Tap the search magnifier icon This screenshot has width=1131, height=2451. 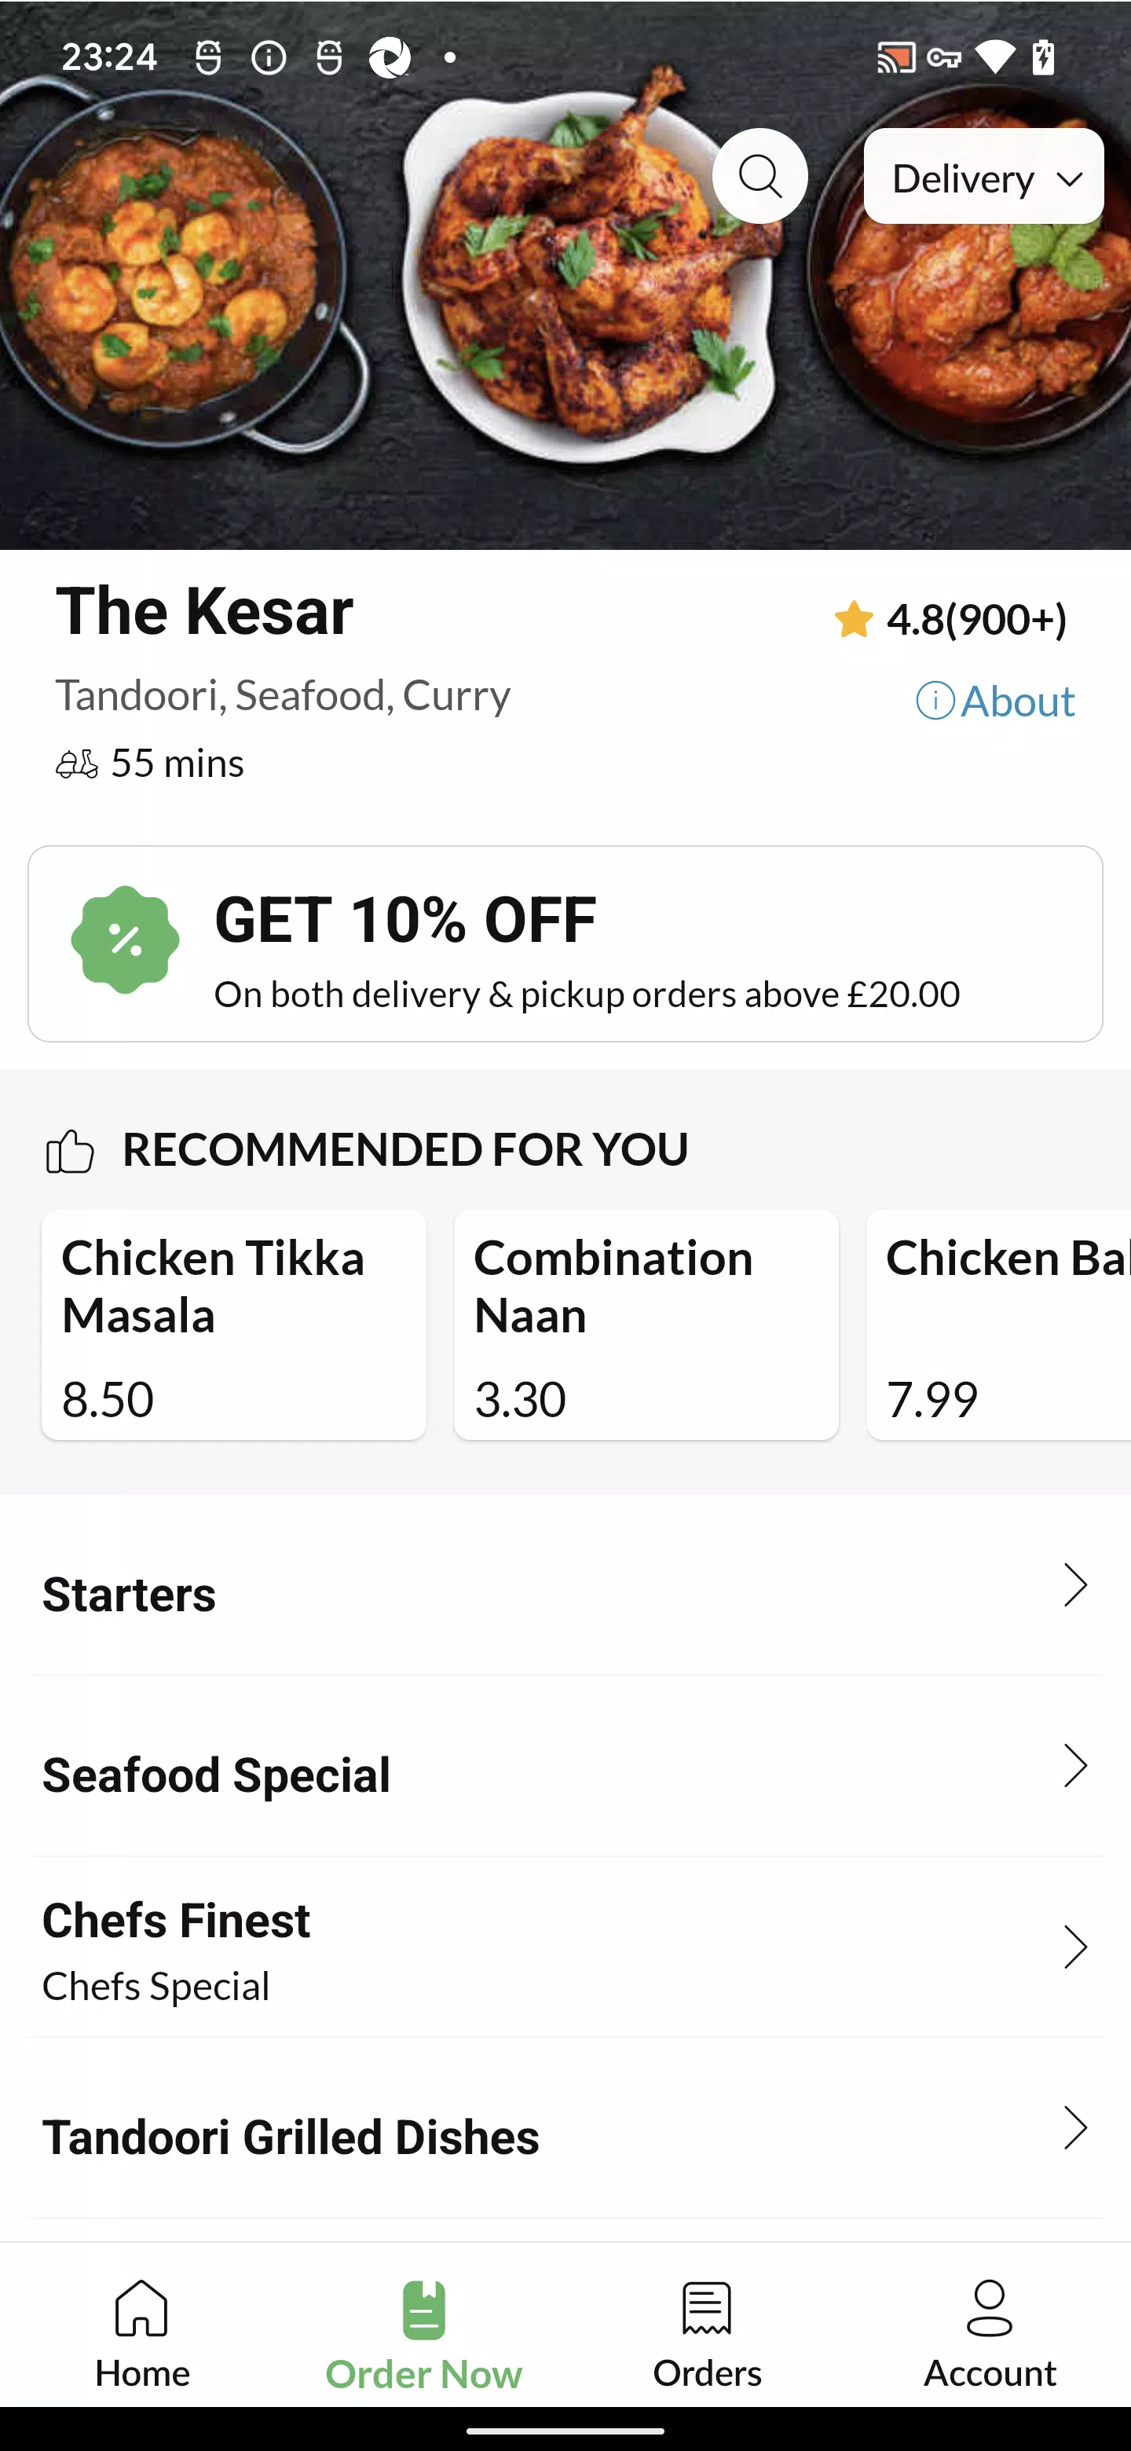coord(759,176)
